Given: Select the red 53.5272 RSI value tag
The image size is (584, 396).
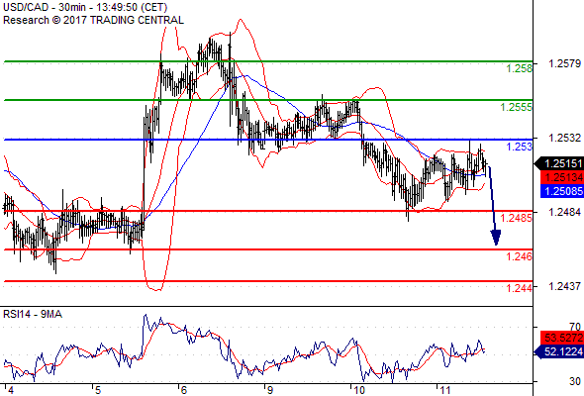Looking at the screenshot, I should [562, 338].
